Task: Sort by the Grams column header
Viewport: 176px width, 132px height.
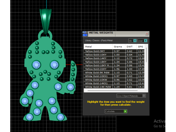Action: [x=119, y=47]
